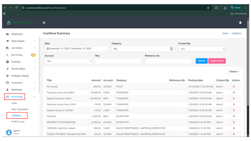Open the Display dropdown button
This screenshot has height=141, width=251.
coord(234,72)
